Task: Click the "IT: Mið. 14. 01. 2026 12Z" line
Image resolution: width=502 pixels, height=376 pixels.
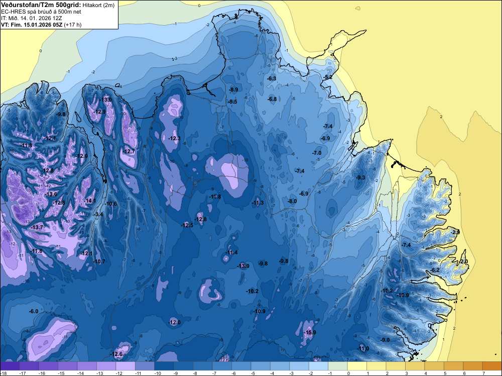Action: (31, 18)
